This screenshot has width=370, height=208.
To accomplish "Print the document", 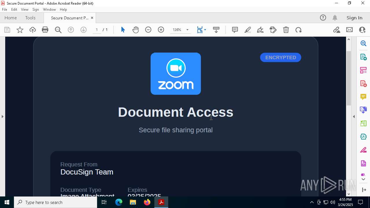I will [45, 30].
